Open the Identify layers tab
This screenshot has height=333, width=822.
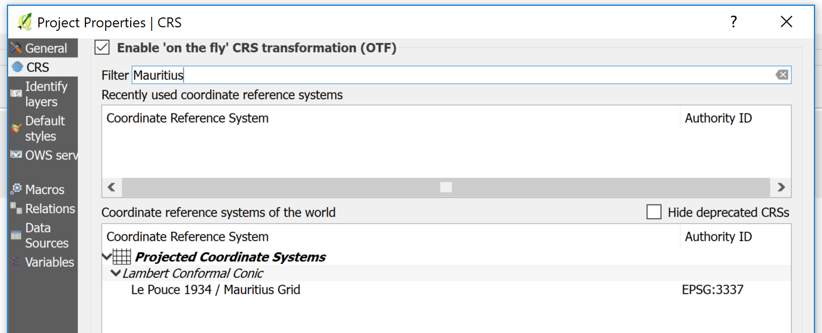tap(43, 94)
